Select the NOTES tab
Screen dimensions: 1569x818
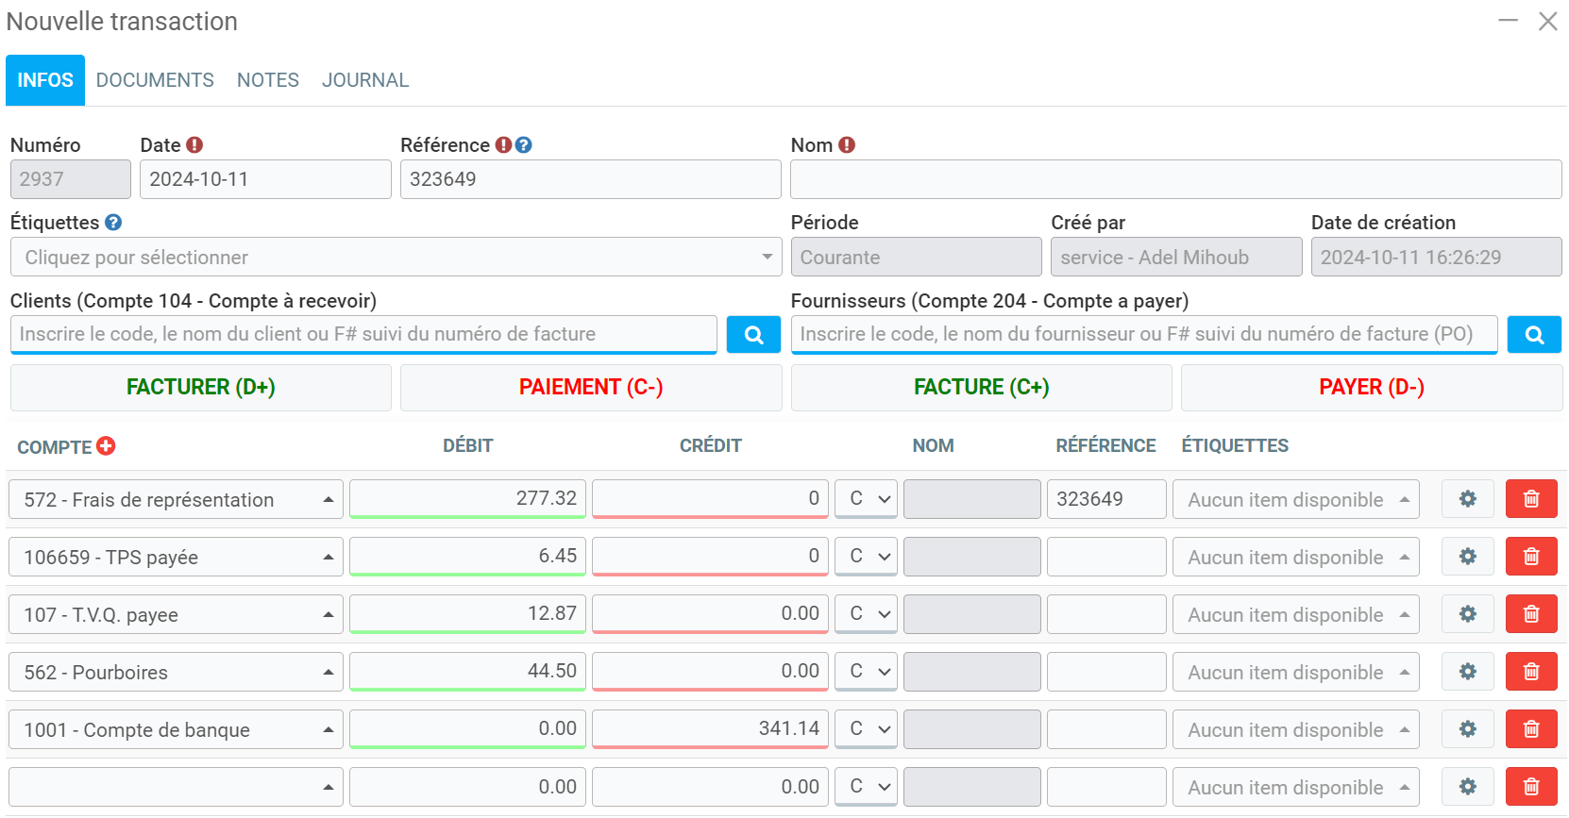[268, 80]
